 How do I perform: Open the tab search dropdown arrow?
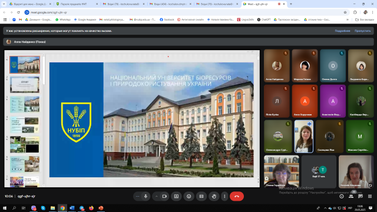4,4
